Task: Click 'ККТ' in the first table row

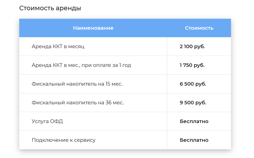Action: [57, 46]
